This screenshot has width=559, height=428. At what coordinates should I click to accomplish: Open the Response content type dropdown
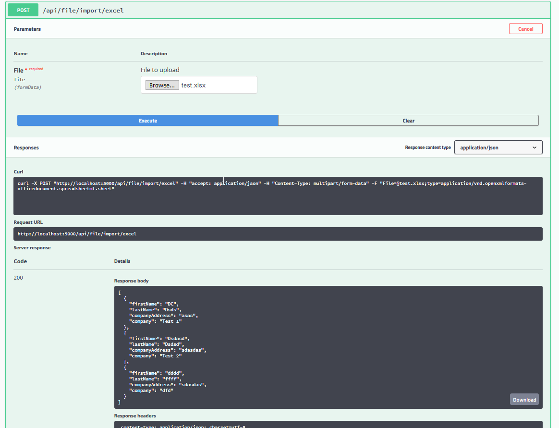point(498,147)
